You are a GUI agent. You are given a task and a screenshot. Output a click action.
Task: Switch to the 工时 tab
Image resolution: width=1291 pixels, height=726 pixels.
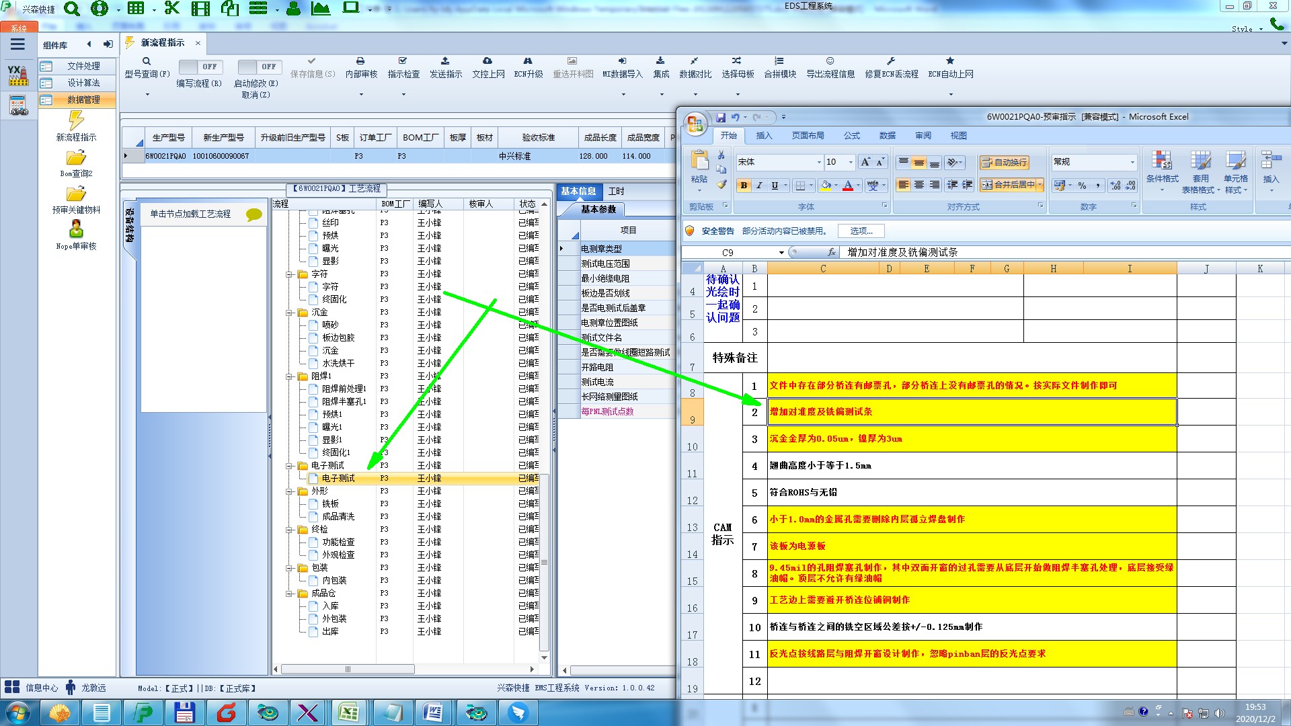[x=616, y=192]
